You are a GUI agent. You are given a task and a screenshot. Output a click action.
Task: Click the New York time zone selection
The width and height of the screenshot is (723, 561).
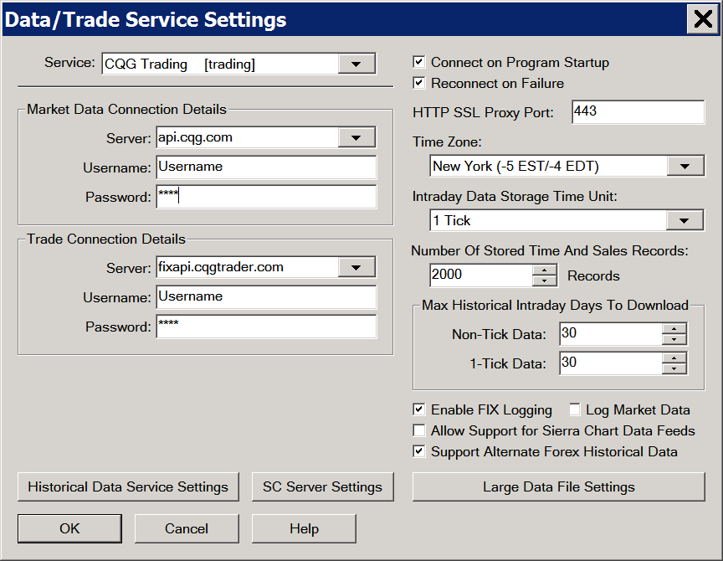548,166
